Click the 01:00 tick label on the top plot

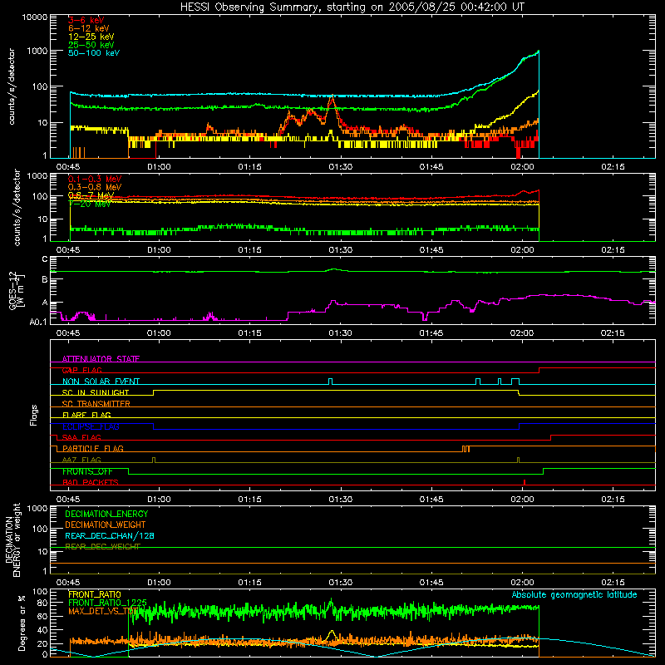tap(159, 167)
